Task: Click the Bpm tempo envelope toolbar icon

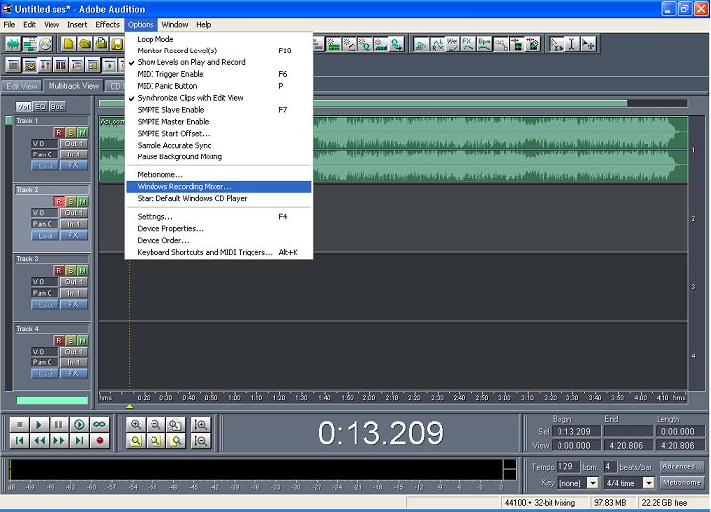Action: pyautogui.click(x=484, y=44)
